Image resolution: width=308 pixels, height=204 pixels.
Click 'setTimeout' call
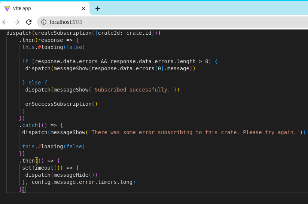pos(38,168)
